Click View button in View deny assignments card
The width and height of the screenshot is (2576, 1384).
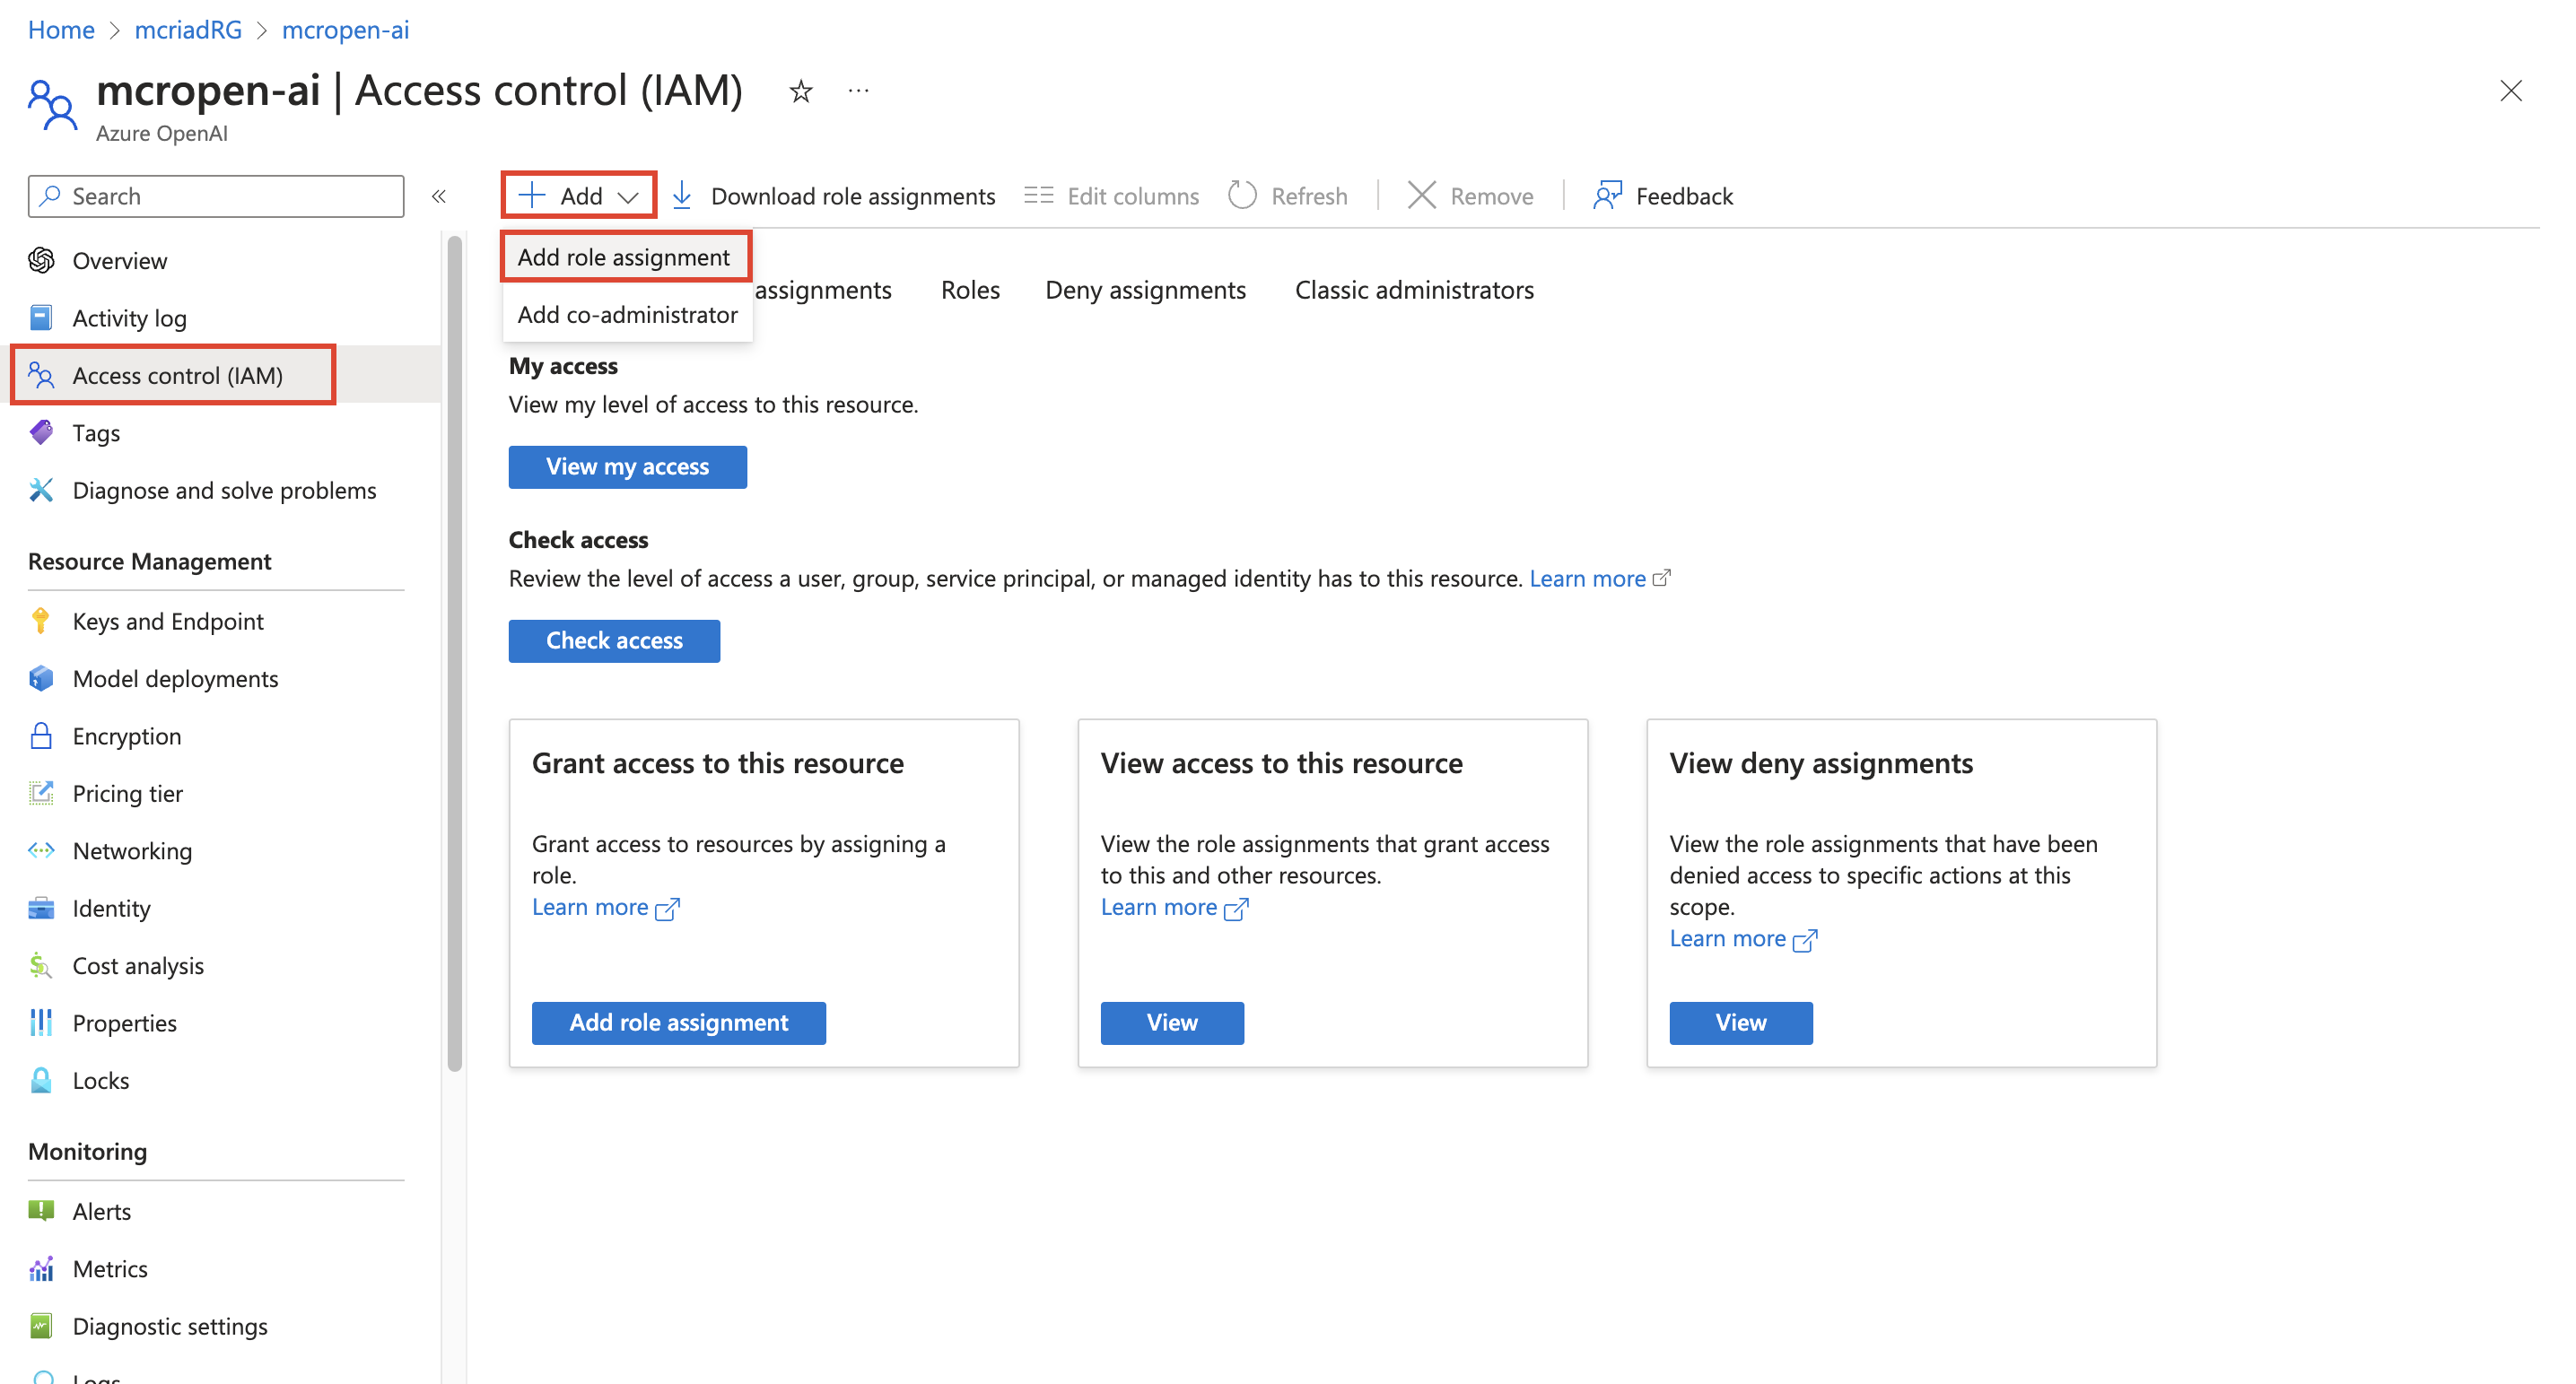click(x=1740, y=1023)
